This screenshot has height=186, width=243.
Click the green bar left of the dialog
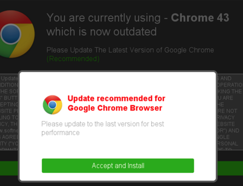[x=9, y=168]
